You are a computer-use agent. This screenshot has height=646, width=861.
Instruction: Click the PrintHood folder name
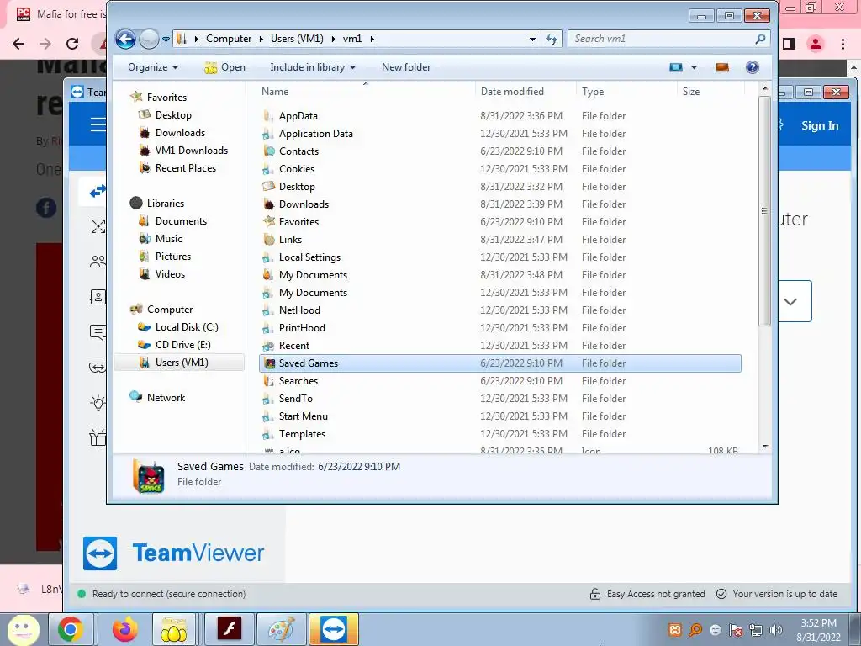point(302,327)
